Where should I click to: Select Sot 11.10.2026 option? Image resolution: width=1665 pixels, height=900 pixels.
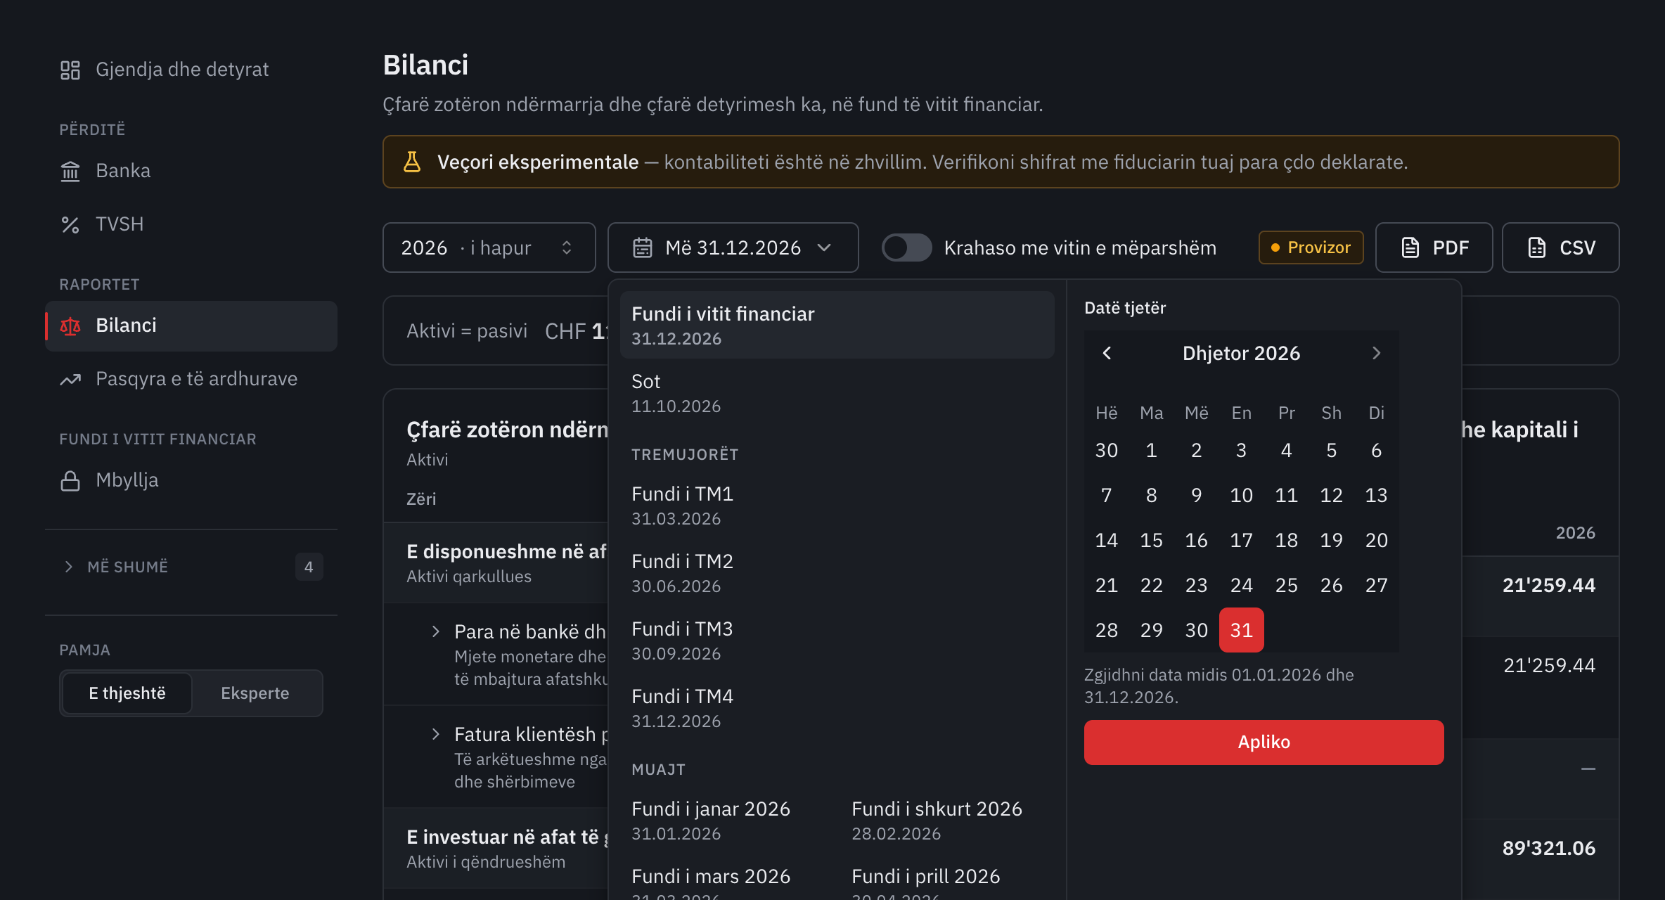[837, 393]
